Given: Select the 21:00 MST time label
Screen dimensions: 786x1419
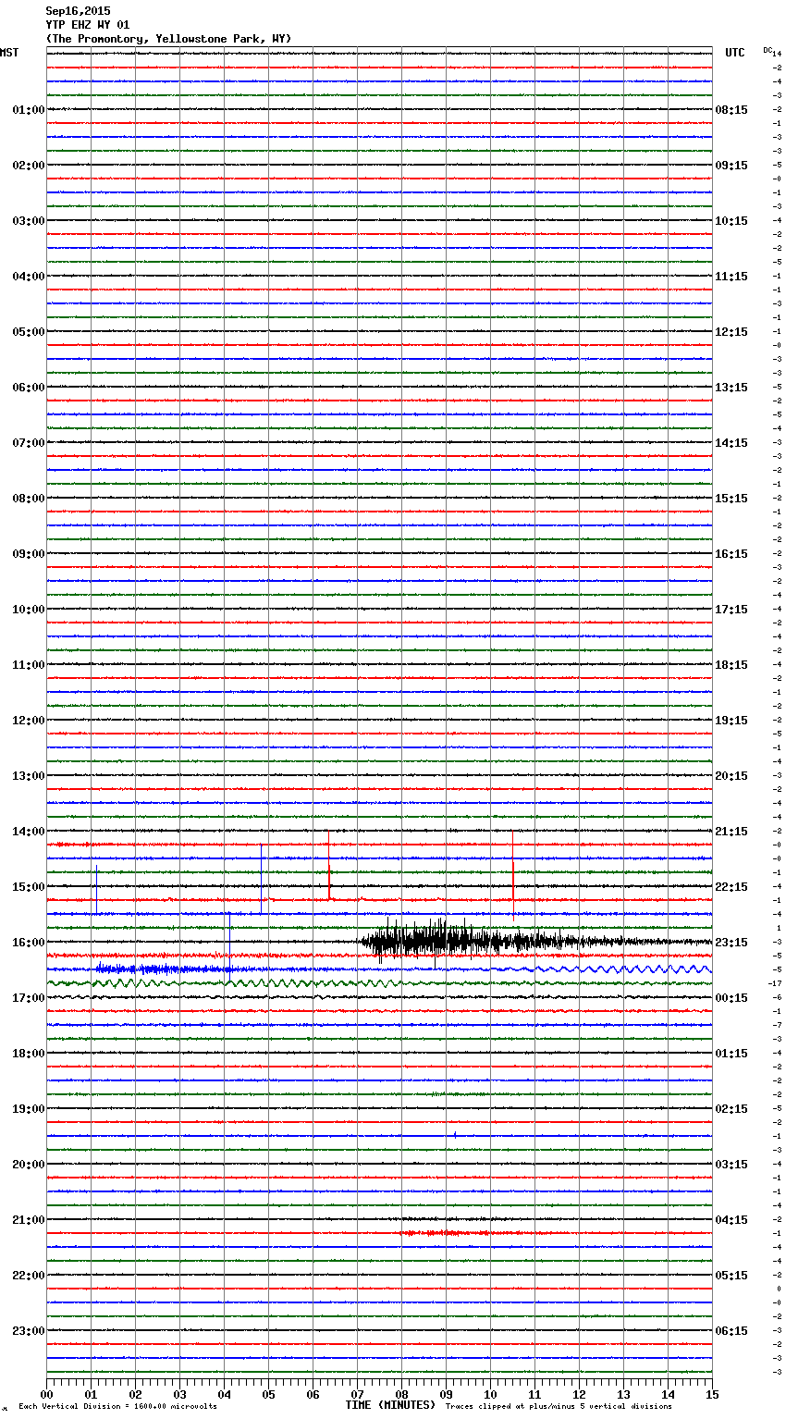Looking at the screenshot, I should 28,1220.
